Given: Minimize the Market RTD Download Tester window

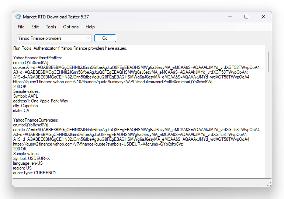Looking at the screenshot, I should (230, 17).
